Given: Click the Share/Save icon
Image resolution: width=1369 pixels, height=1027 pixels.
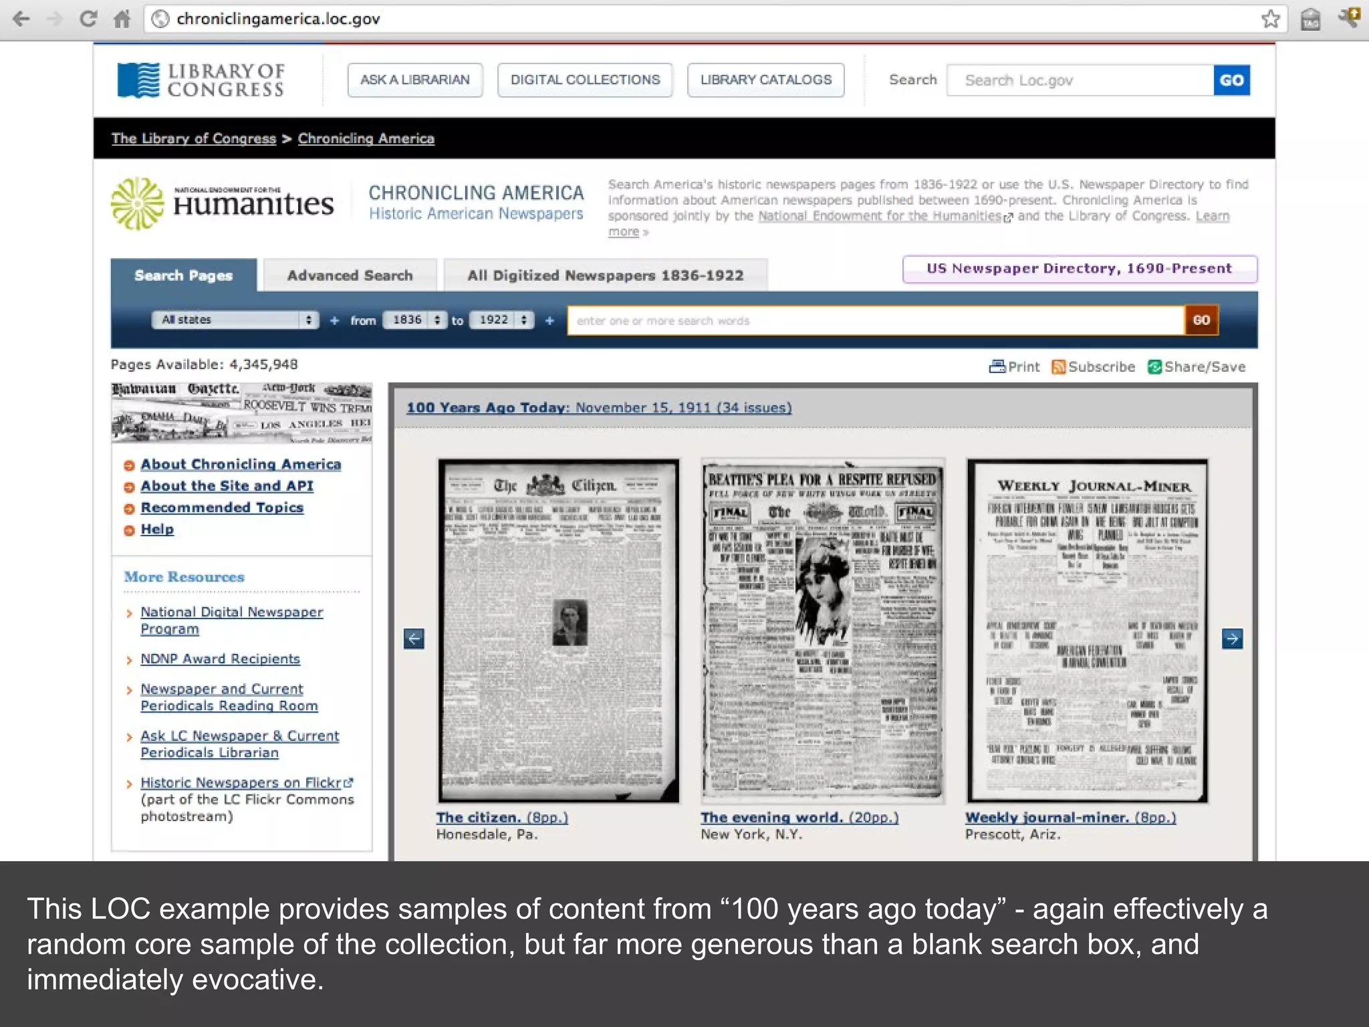Looking at the screenshot, I should (x=1154, y=366).
